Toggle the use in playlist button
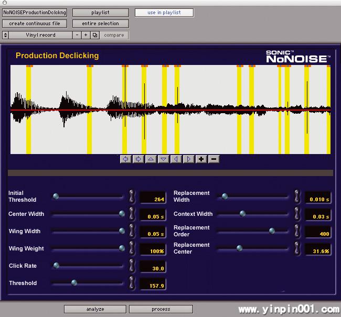341x317 pixels. (164, 13)
